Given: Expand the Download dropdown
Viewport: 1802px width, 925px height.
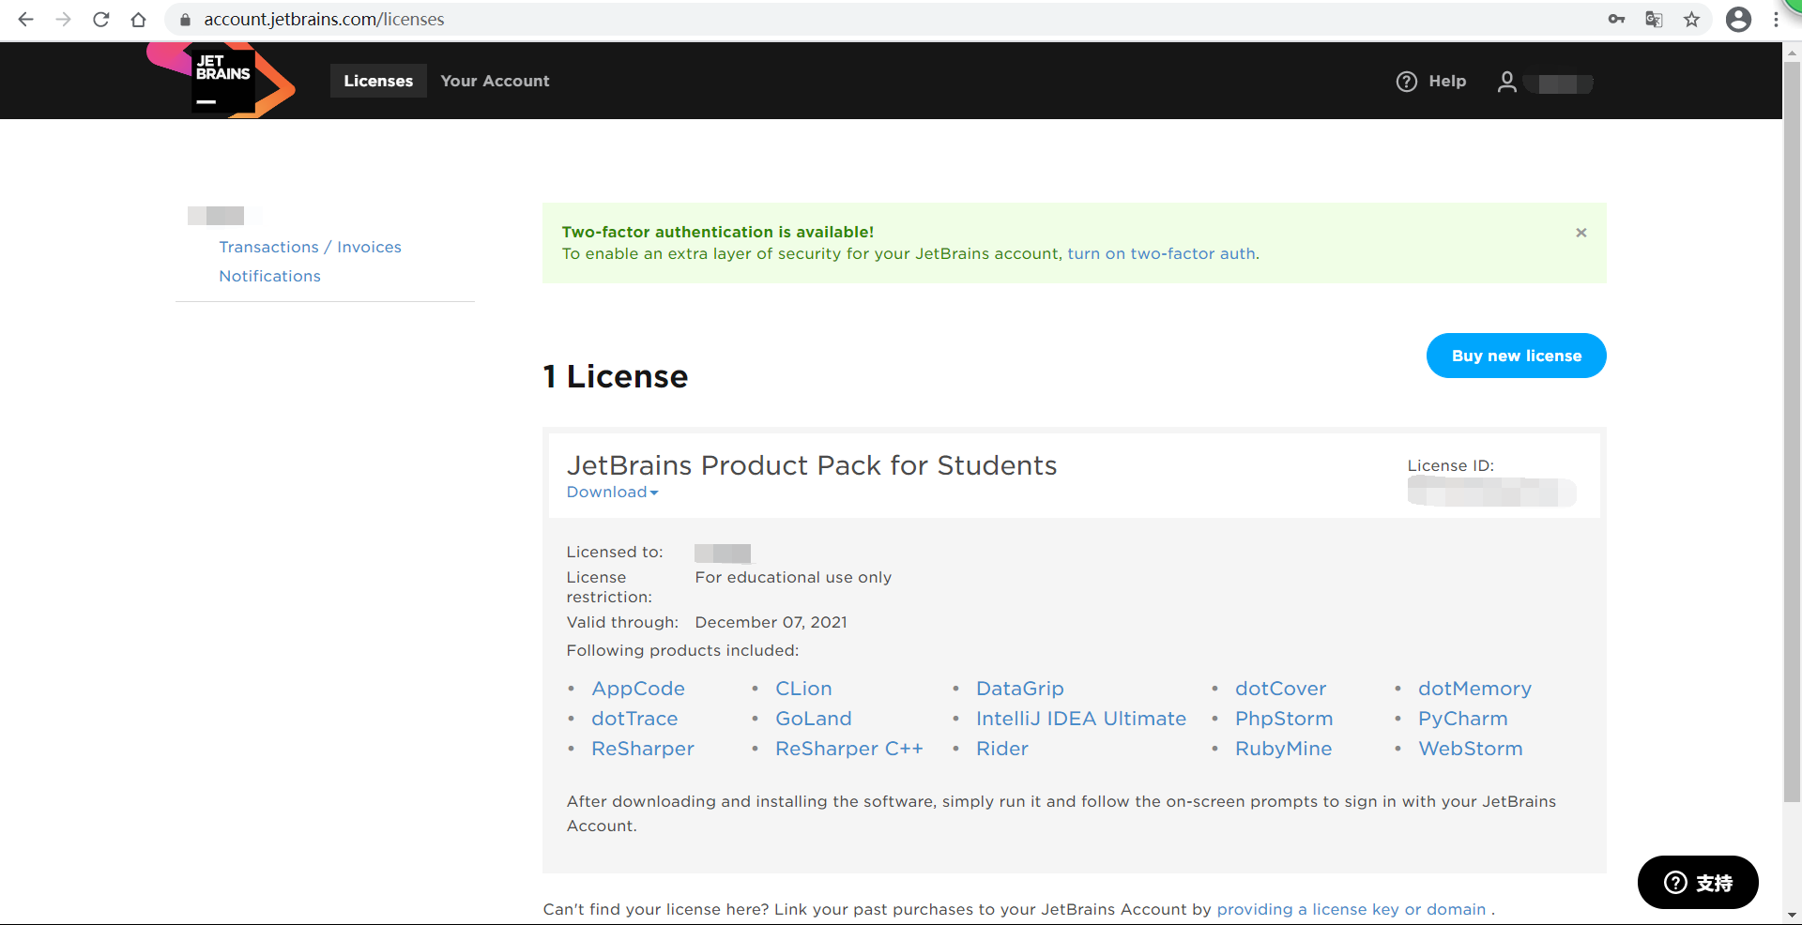Looking at the screenshot, I should pyautogui.click(x=612, y=493).
